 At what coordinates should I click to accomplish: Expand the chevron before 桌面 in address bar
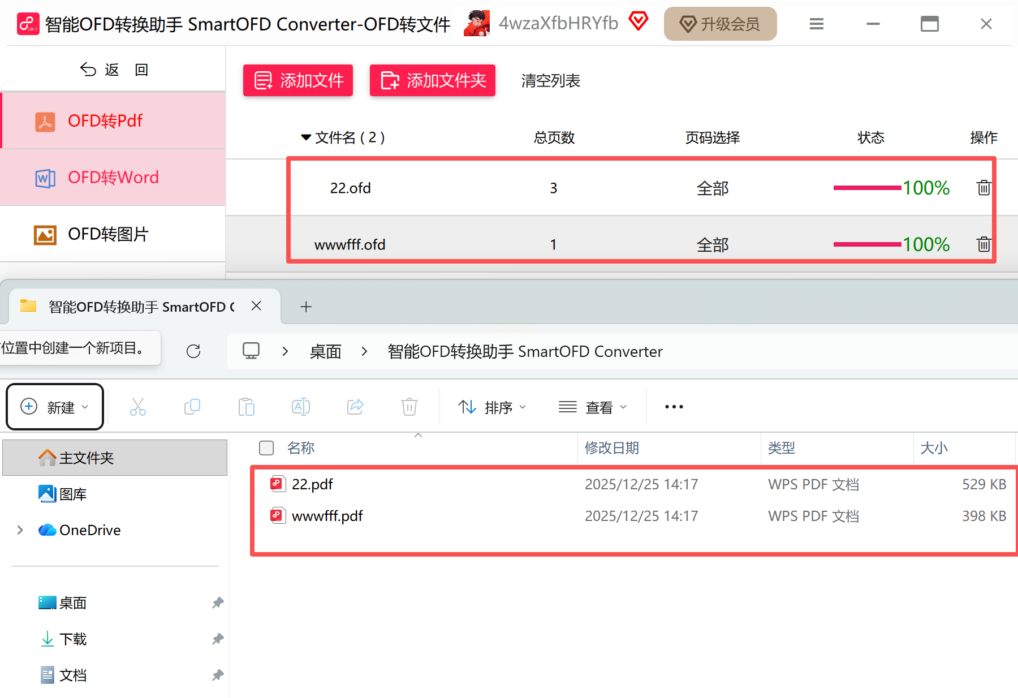(x=286, y=351)
